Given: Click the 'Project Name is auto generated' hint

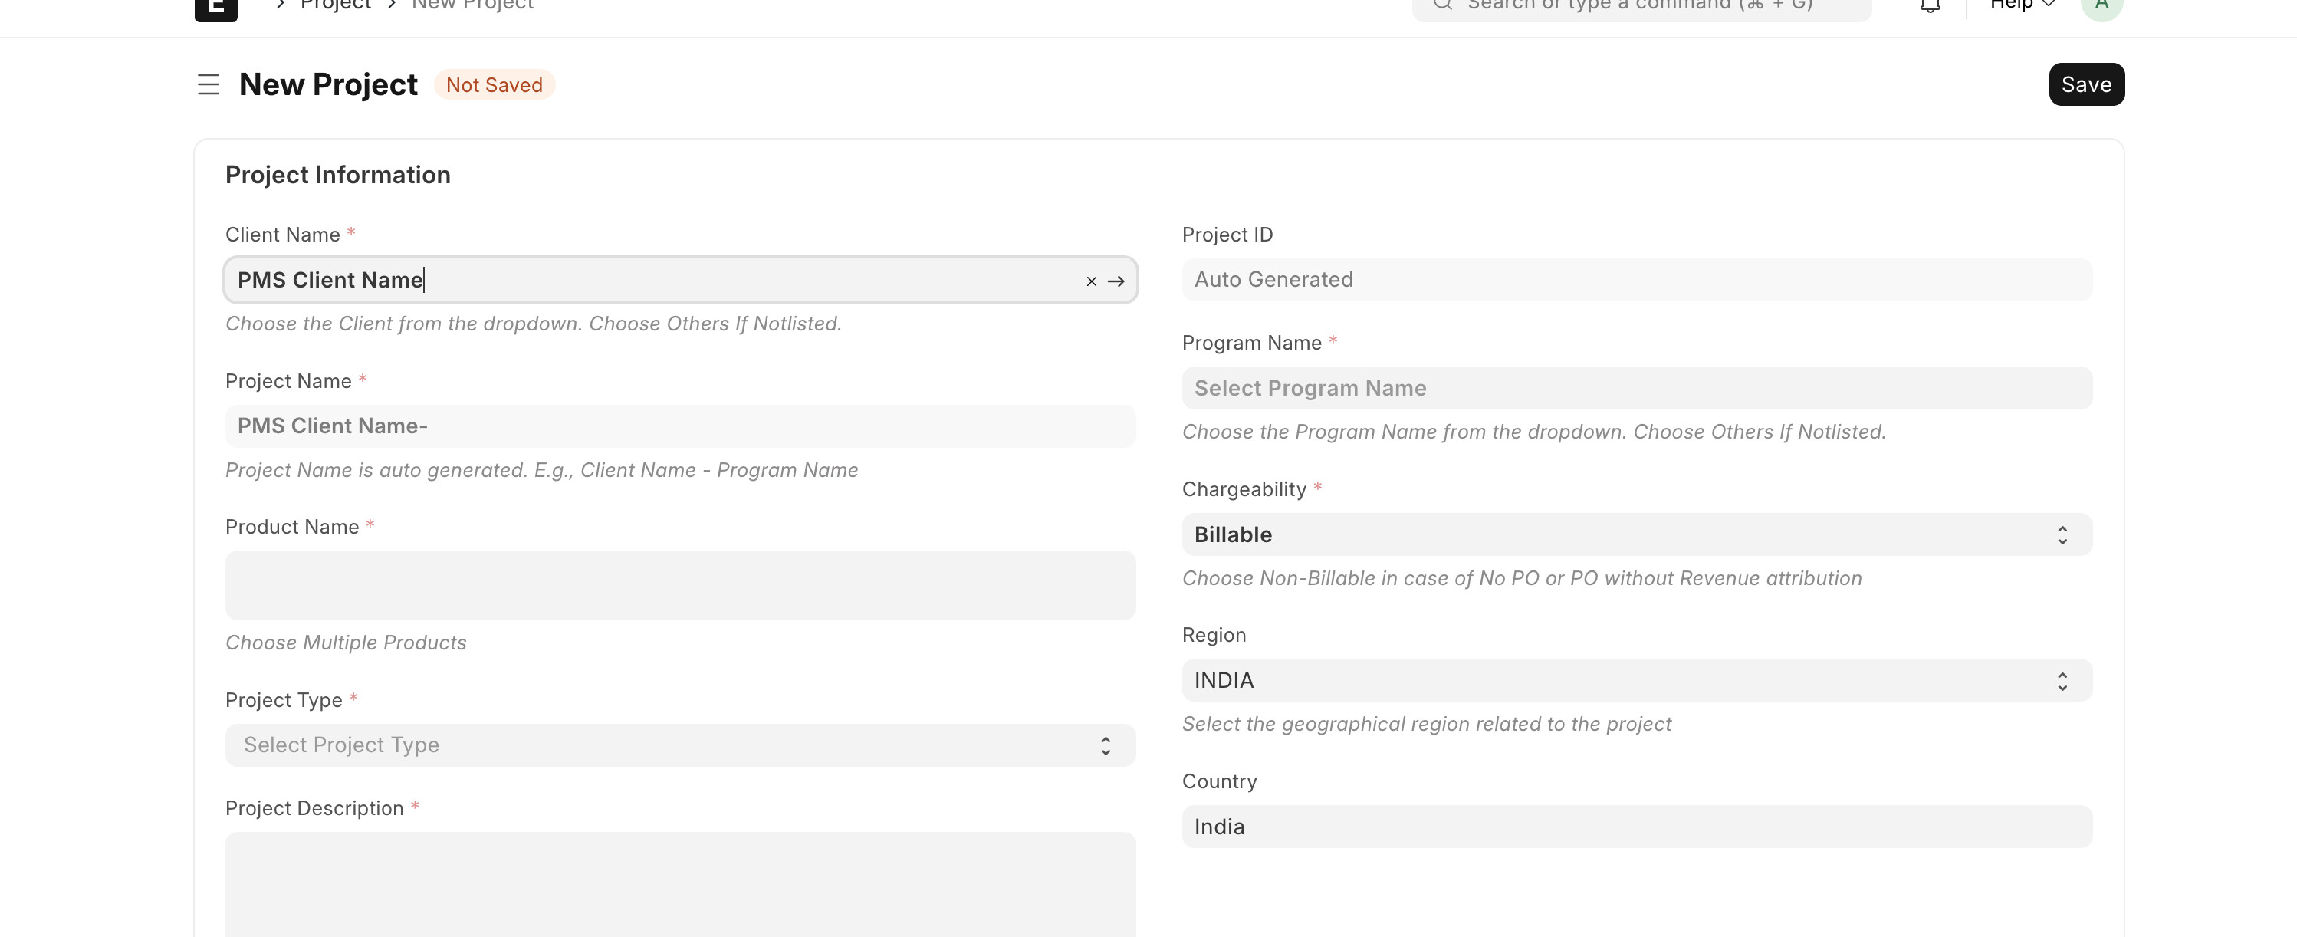Looking at the screenshot, I should 541,470.
